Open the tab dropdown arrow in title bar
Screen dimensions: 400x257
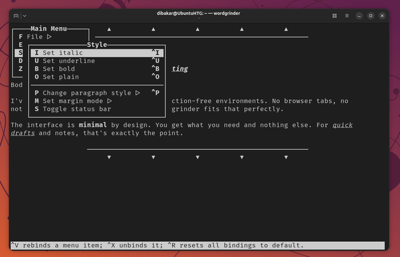point(24,16)
